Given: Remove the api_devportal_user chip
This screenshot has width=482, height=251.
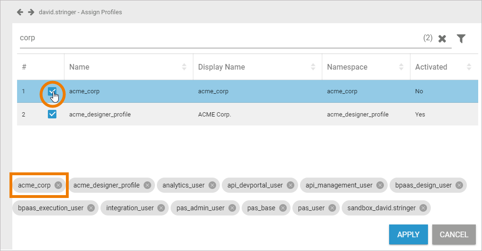Looking at the screenshot, I should point(291,185).
